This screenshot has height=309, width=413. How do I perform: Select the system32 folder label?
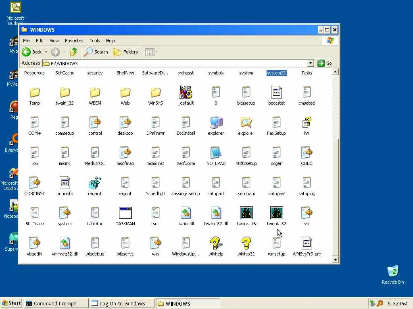[x=276, y=73]
